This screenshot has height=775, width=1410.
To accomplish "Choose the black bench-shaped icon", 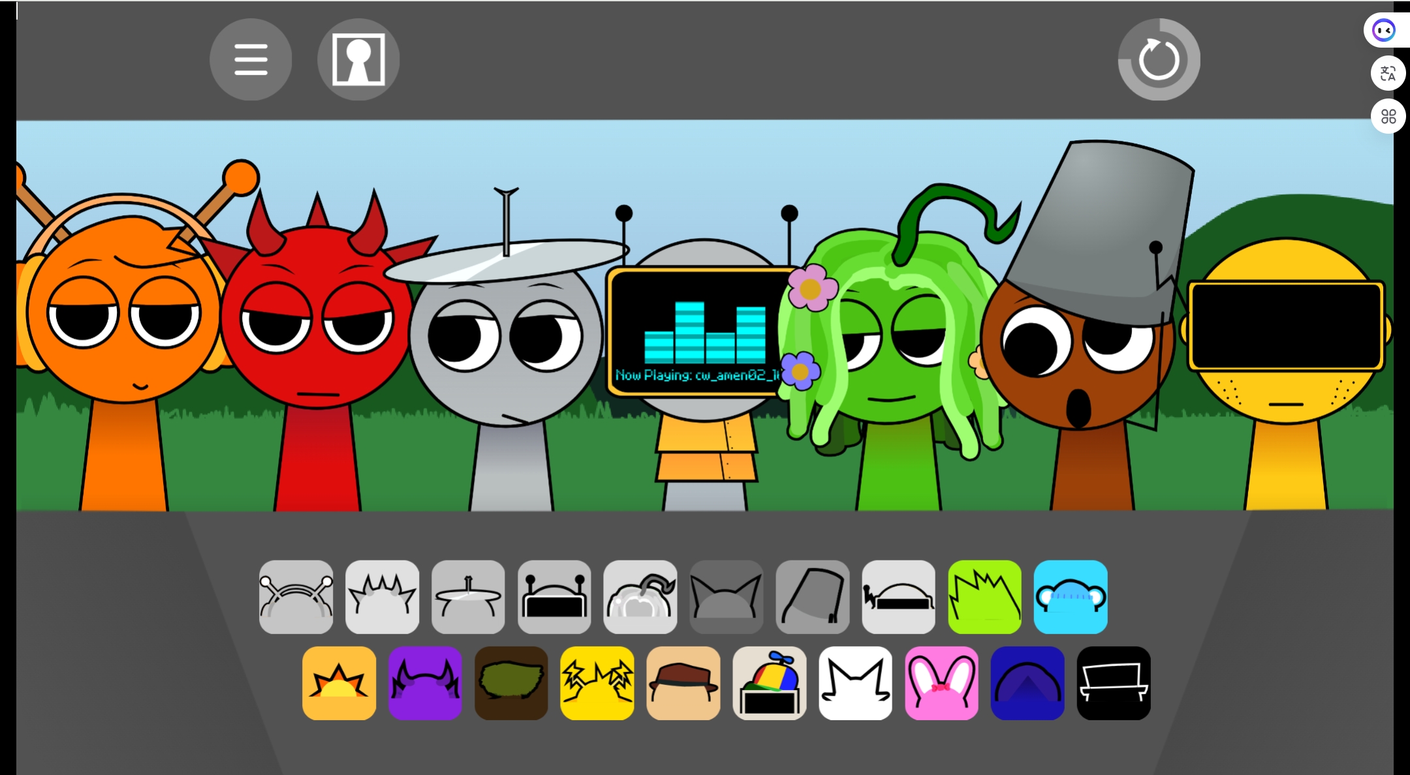I will tap(1114, 683).
